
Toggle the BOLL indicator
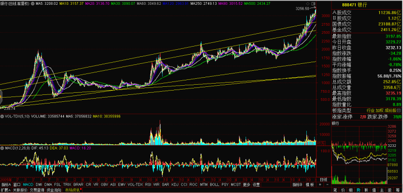[214, 184]
